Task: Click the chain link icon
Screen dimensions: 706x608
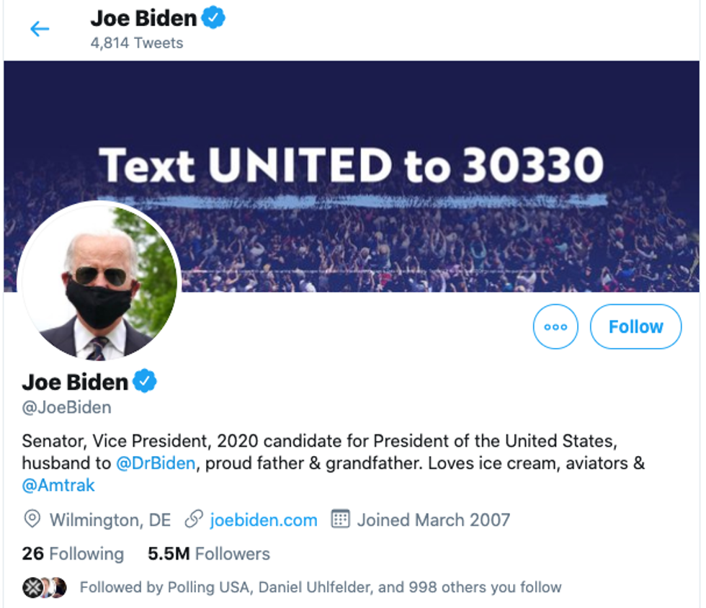Action: (x=193, y=519)
